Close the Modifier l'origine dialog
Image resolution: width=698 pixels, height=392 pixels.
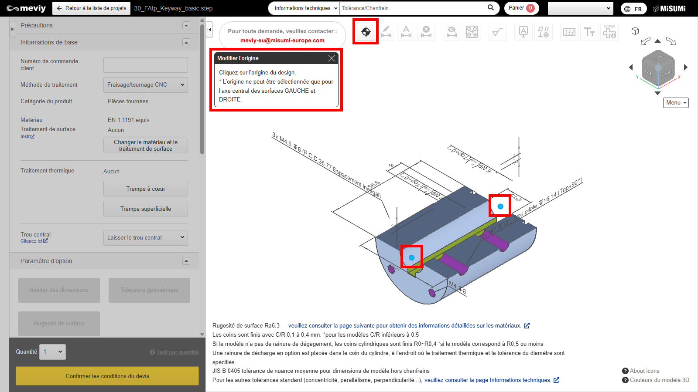tap(332, 58)
